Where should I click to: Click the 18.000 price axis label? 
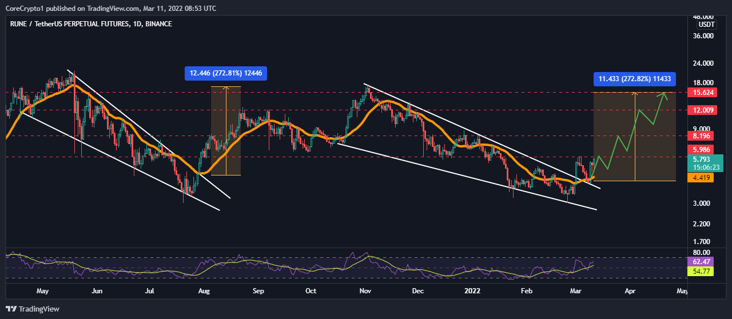coord(702,82)
